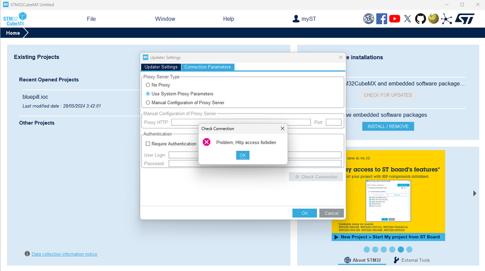Switch to the Updater Settings tab
The height and width of the screenshot is (271, 485).
[x=161, y=67]
